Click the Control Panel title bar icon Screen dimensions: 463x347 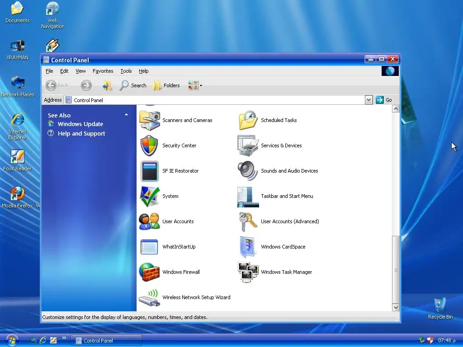coord(46,60)
